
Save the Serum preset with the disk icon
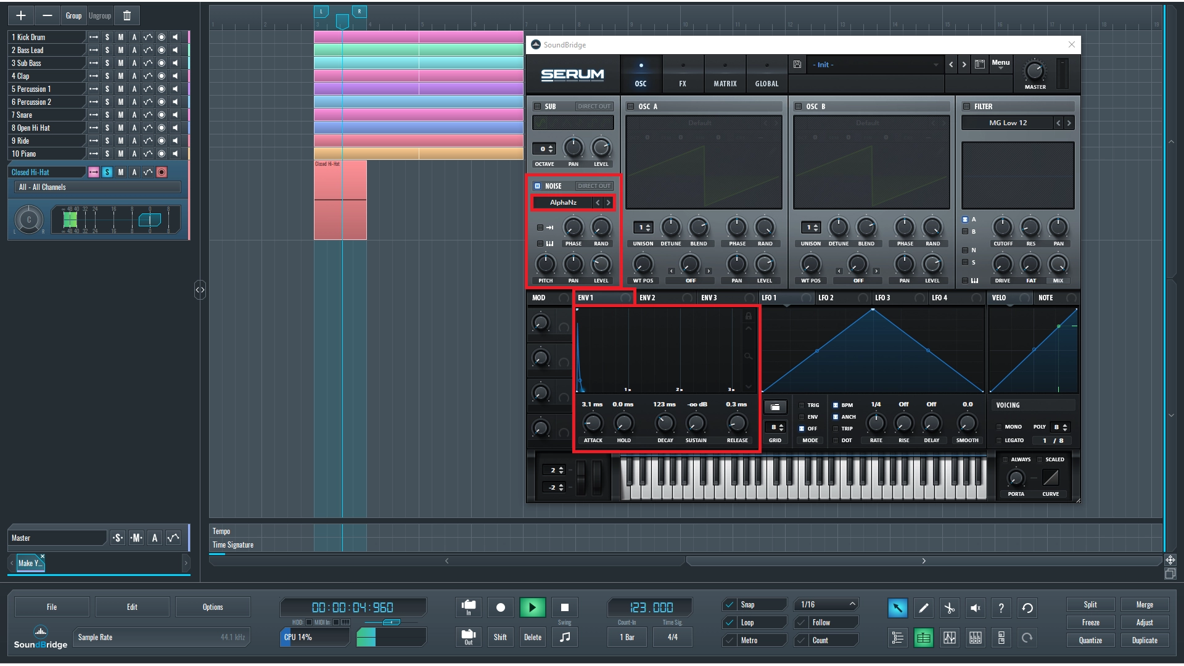tap(797, 64)
